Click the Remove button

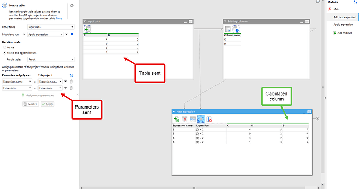point(31,104)
